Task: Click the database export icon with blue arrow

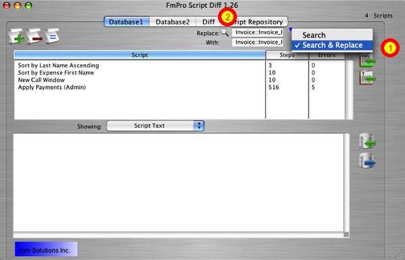Action: coord(367,161)
